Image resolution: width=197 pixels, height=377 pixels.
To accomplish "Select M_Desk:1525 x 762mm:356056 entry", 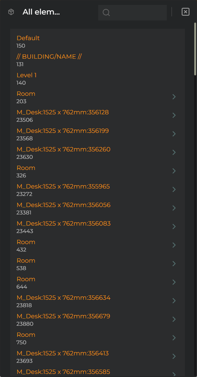I will [x=98, y=209].
